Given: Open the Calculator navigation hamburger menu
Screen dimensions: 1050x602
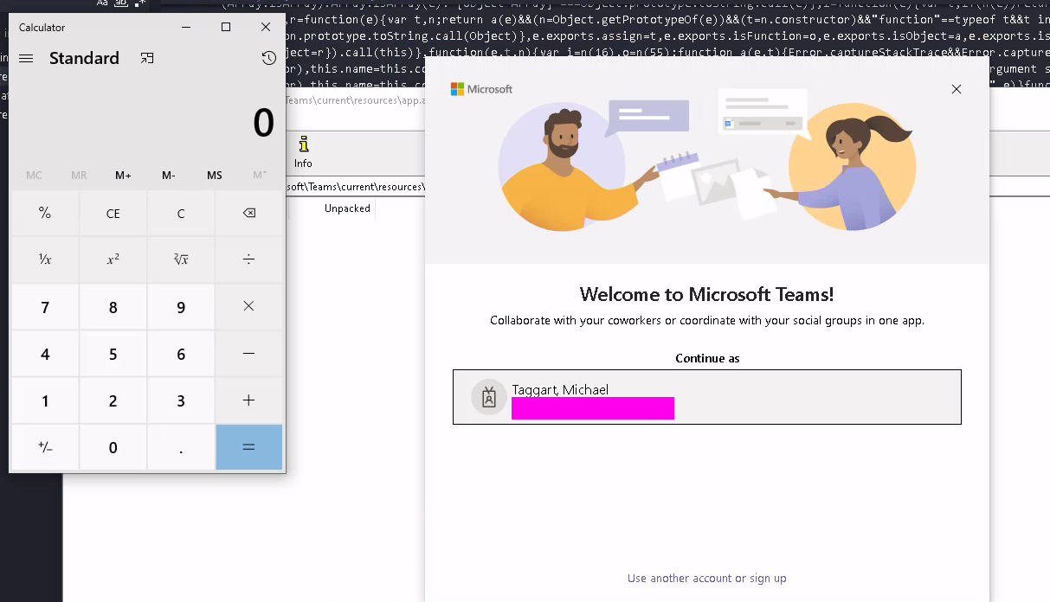Looking at the screenshot, I should pyautogui.click(x=26, y=58).
